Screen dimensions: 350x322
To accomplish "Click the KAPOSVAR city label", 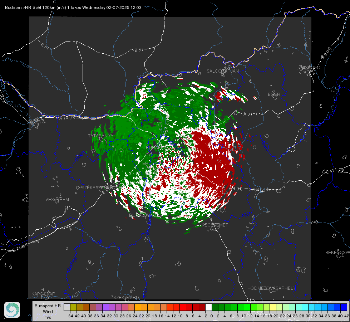I will [x=43, y=294].
